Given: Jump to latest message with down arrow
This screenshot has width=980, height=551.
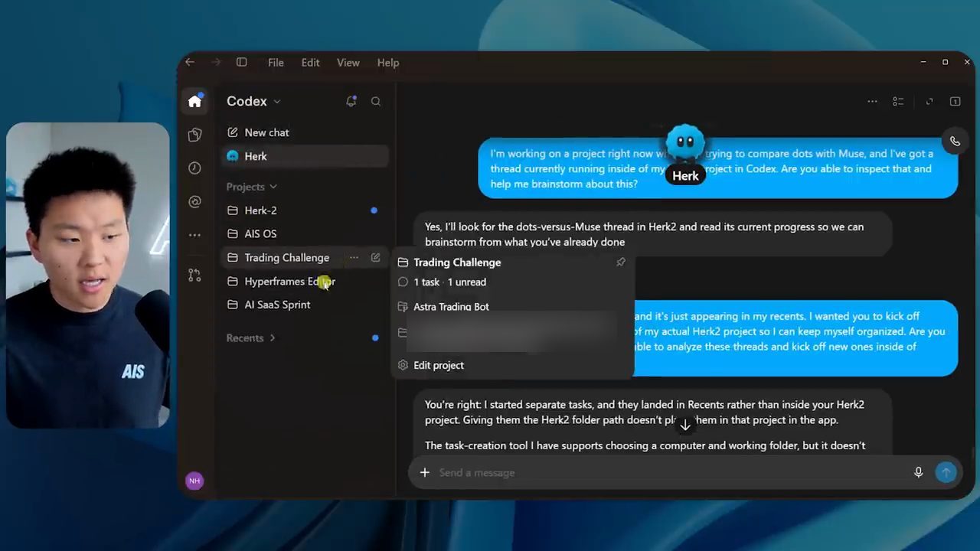Looking at the screenshot, I should click(684, 425).
